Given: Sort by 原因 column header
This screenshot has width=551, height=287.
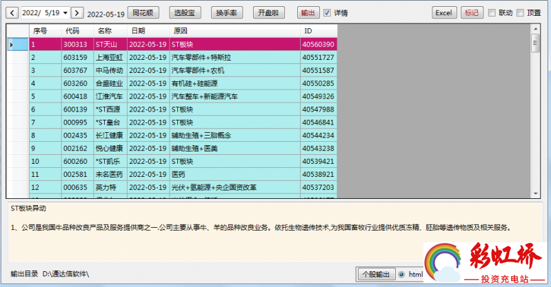Looking at the screenshot, I should 234,31.
